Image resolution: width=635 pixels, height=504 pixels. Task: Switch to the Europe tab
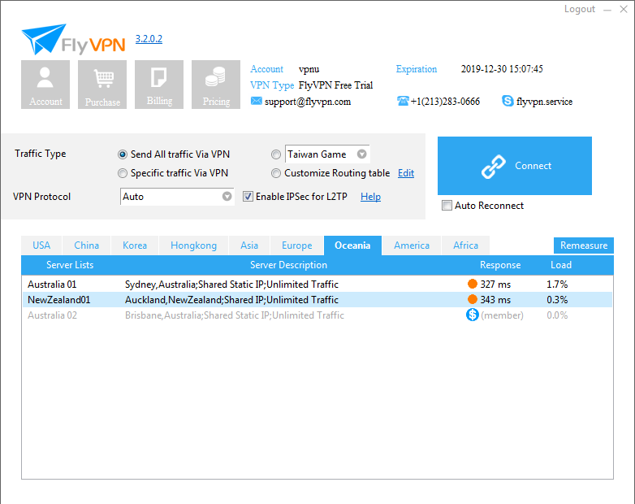[297, 245]
